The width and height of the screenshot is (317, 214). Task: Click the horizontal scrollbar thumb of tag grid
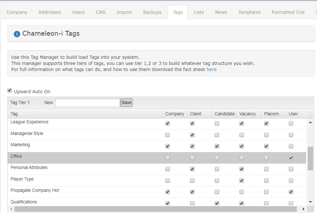155,209
